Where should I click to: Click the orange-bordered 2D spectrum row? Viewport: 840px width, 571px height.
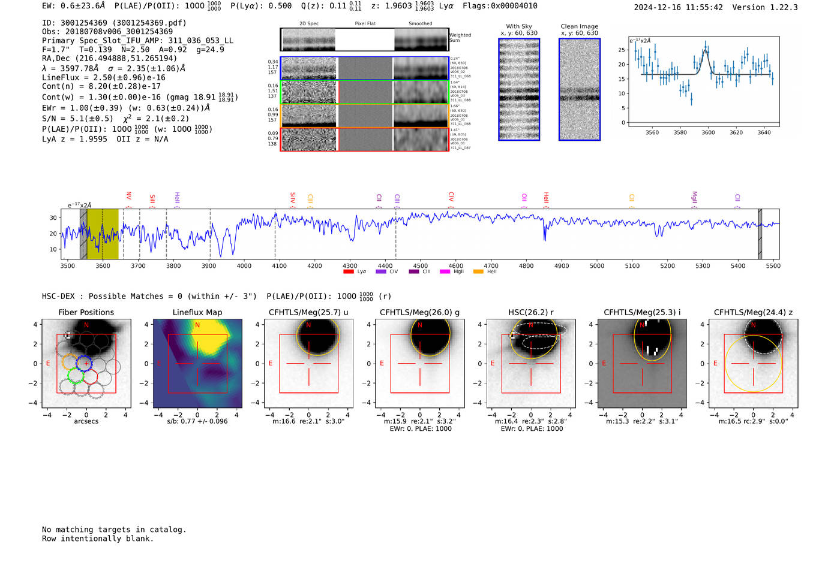pos(365,116)
